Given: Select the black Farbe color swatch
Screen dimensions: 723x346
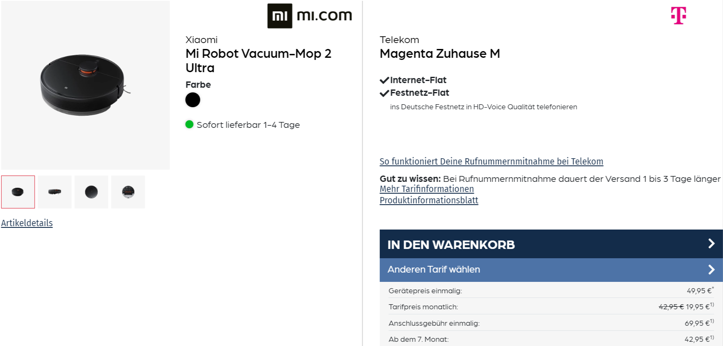Looking at the screenshot, I should (x=193, y=100).
